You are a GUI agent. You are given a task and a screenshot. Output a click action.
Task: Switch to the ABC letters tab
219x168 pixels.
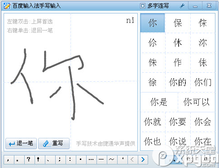[207, 159]
